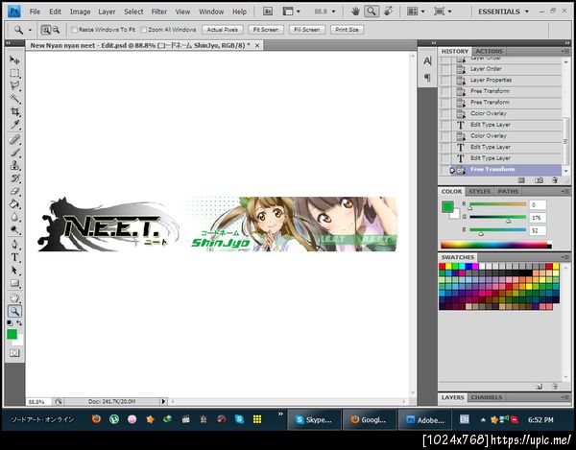Select the Zoom tool in toolbox
This screenshot has height=450, width=576.
click(x=14, y=311)
